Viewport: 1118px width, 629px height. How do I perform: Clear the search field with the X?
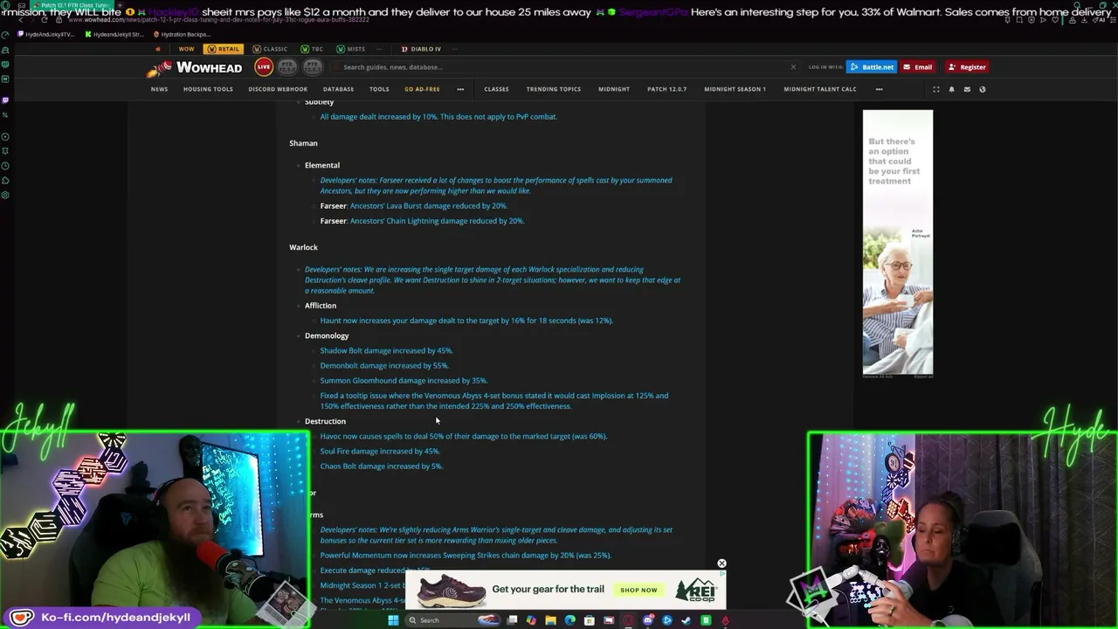click(x=793, y=67)
